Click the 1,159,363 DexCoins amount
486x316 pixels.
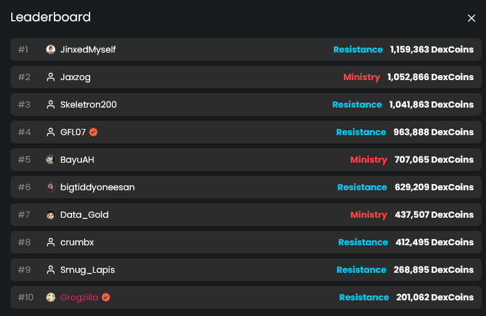(x=432, y=49)
